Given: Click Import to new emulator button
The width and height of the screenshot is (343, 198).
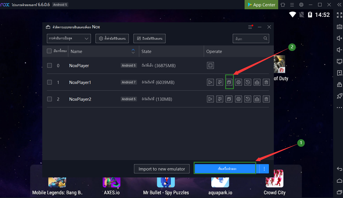Looking at the screenshot, I should coord(162,169).
